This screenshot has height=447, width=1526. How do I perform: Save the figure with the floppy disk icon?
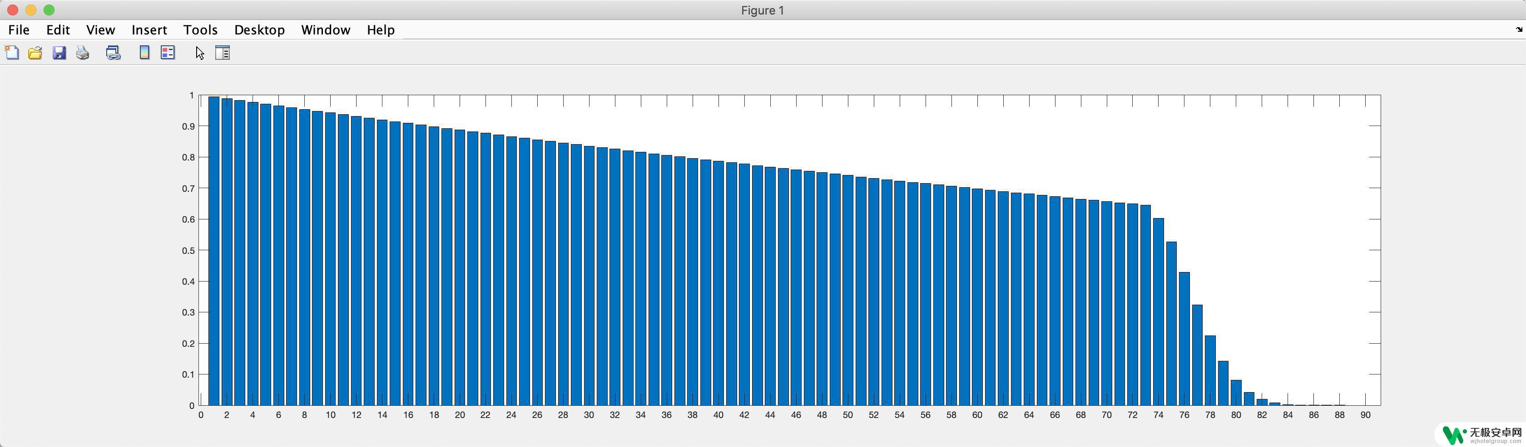click(59, 53)
